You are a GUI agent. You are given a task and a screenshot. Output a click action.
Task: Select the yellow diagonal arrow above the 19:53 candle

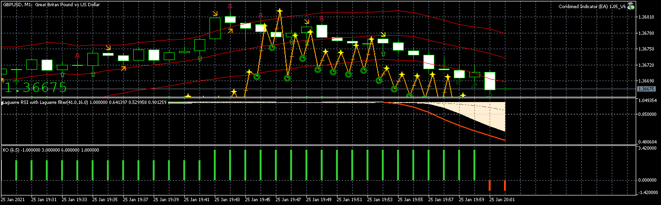coord(383,34)
